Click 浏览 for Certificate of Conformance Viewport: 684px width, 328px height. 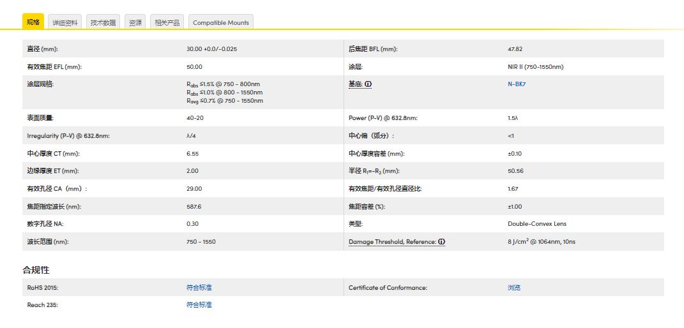[514, 288]
